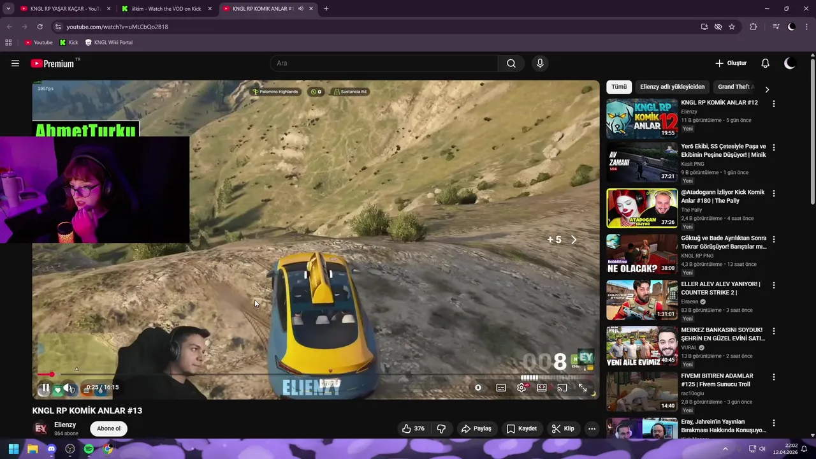
Task: Create a clip with Klip
Action: pos(564,428)
